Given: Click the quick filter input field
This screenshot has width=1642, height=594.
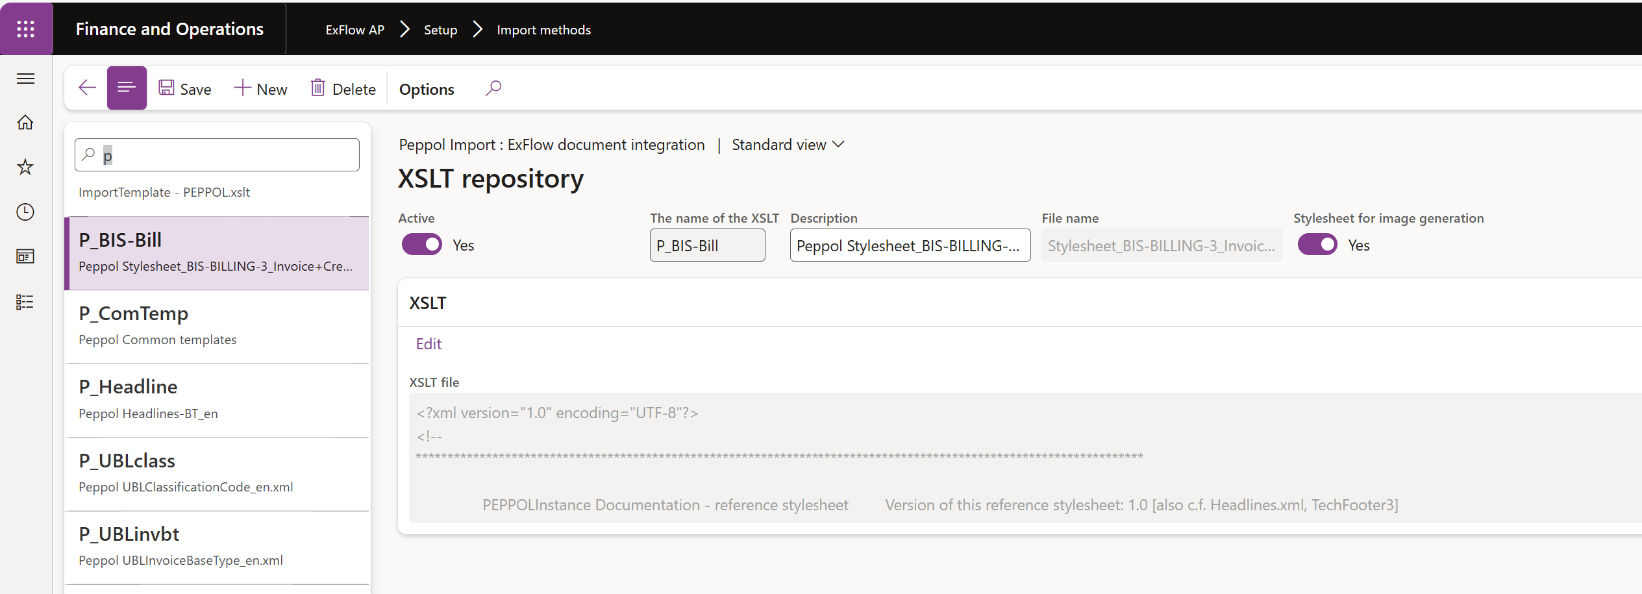Looking at the screenshot, I should tap(217, 155).
